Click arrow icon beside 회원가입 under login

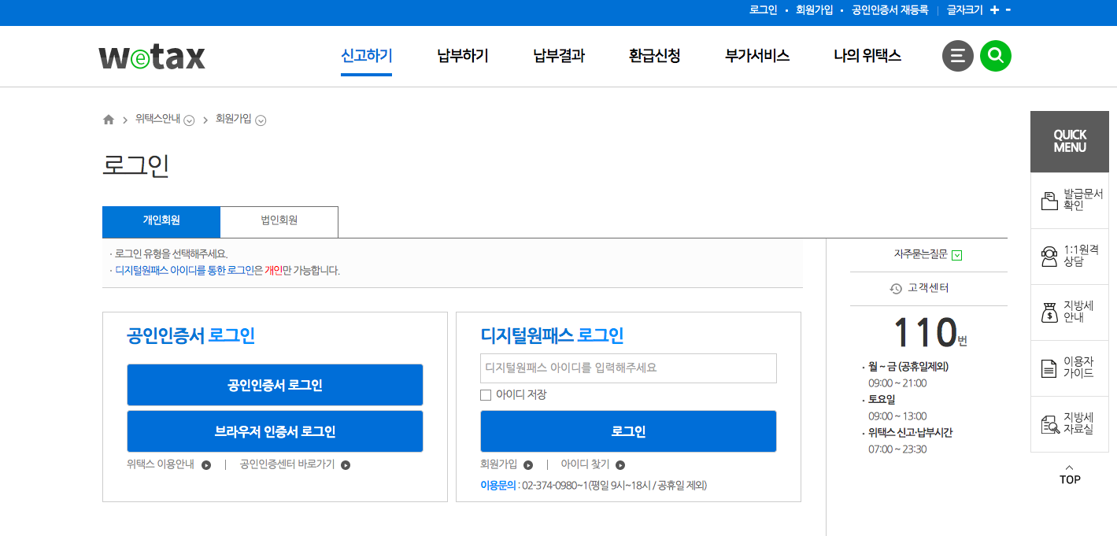tap(528, 465)
